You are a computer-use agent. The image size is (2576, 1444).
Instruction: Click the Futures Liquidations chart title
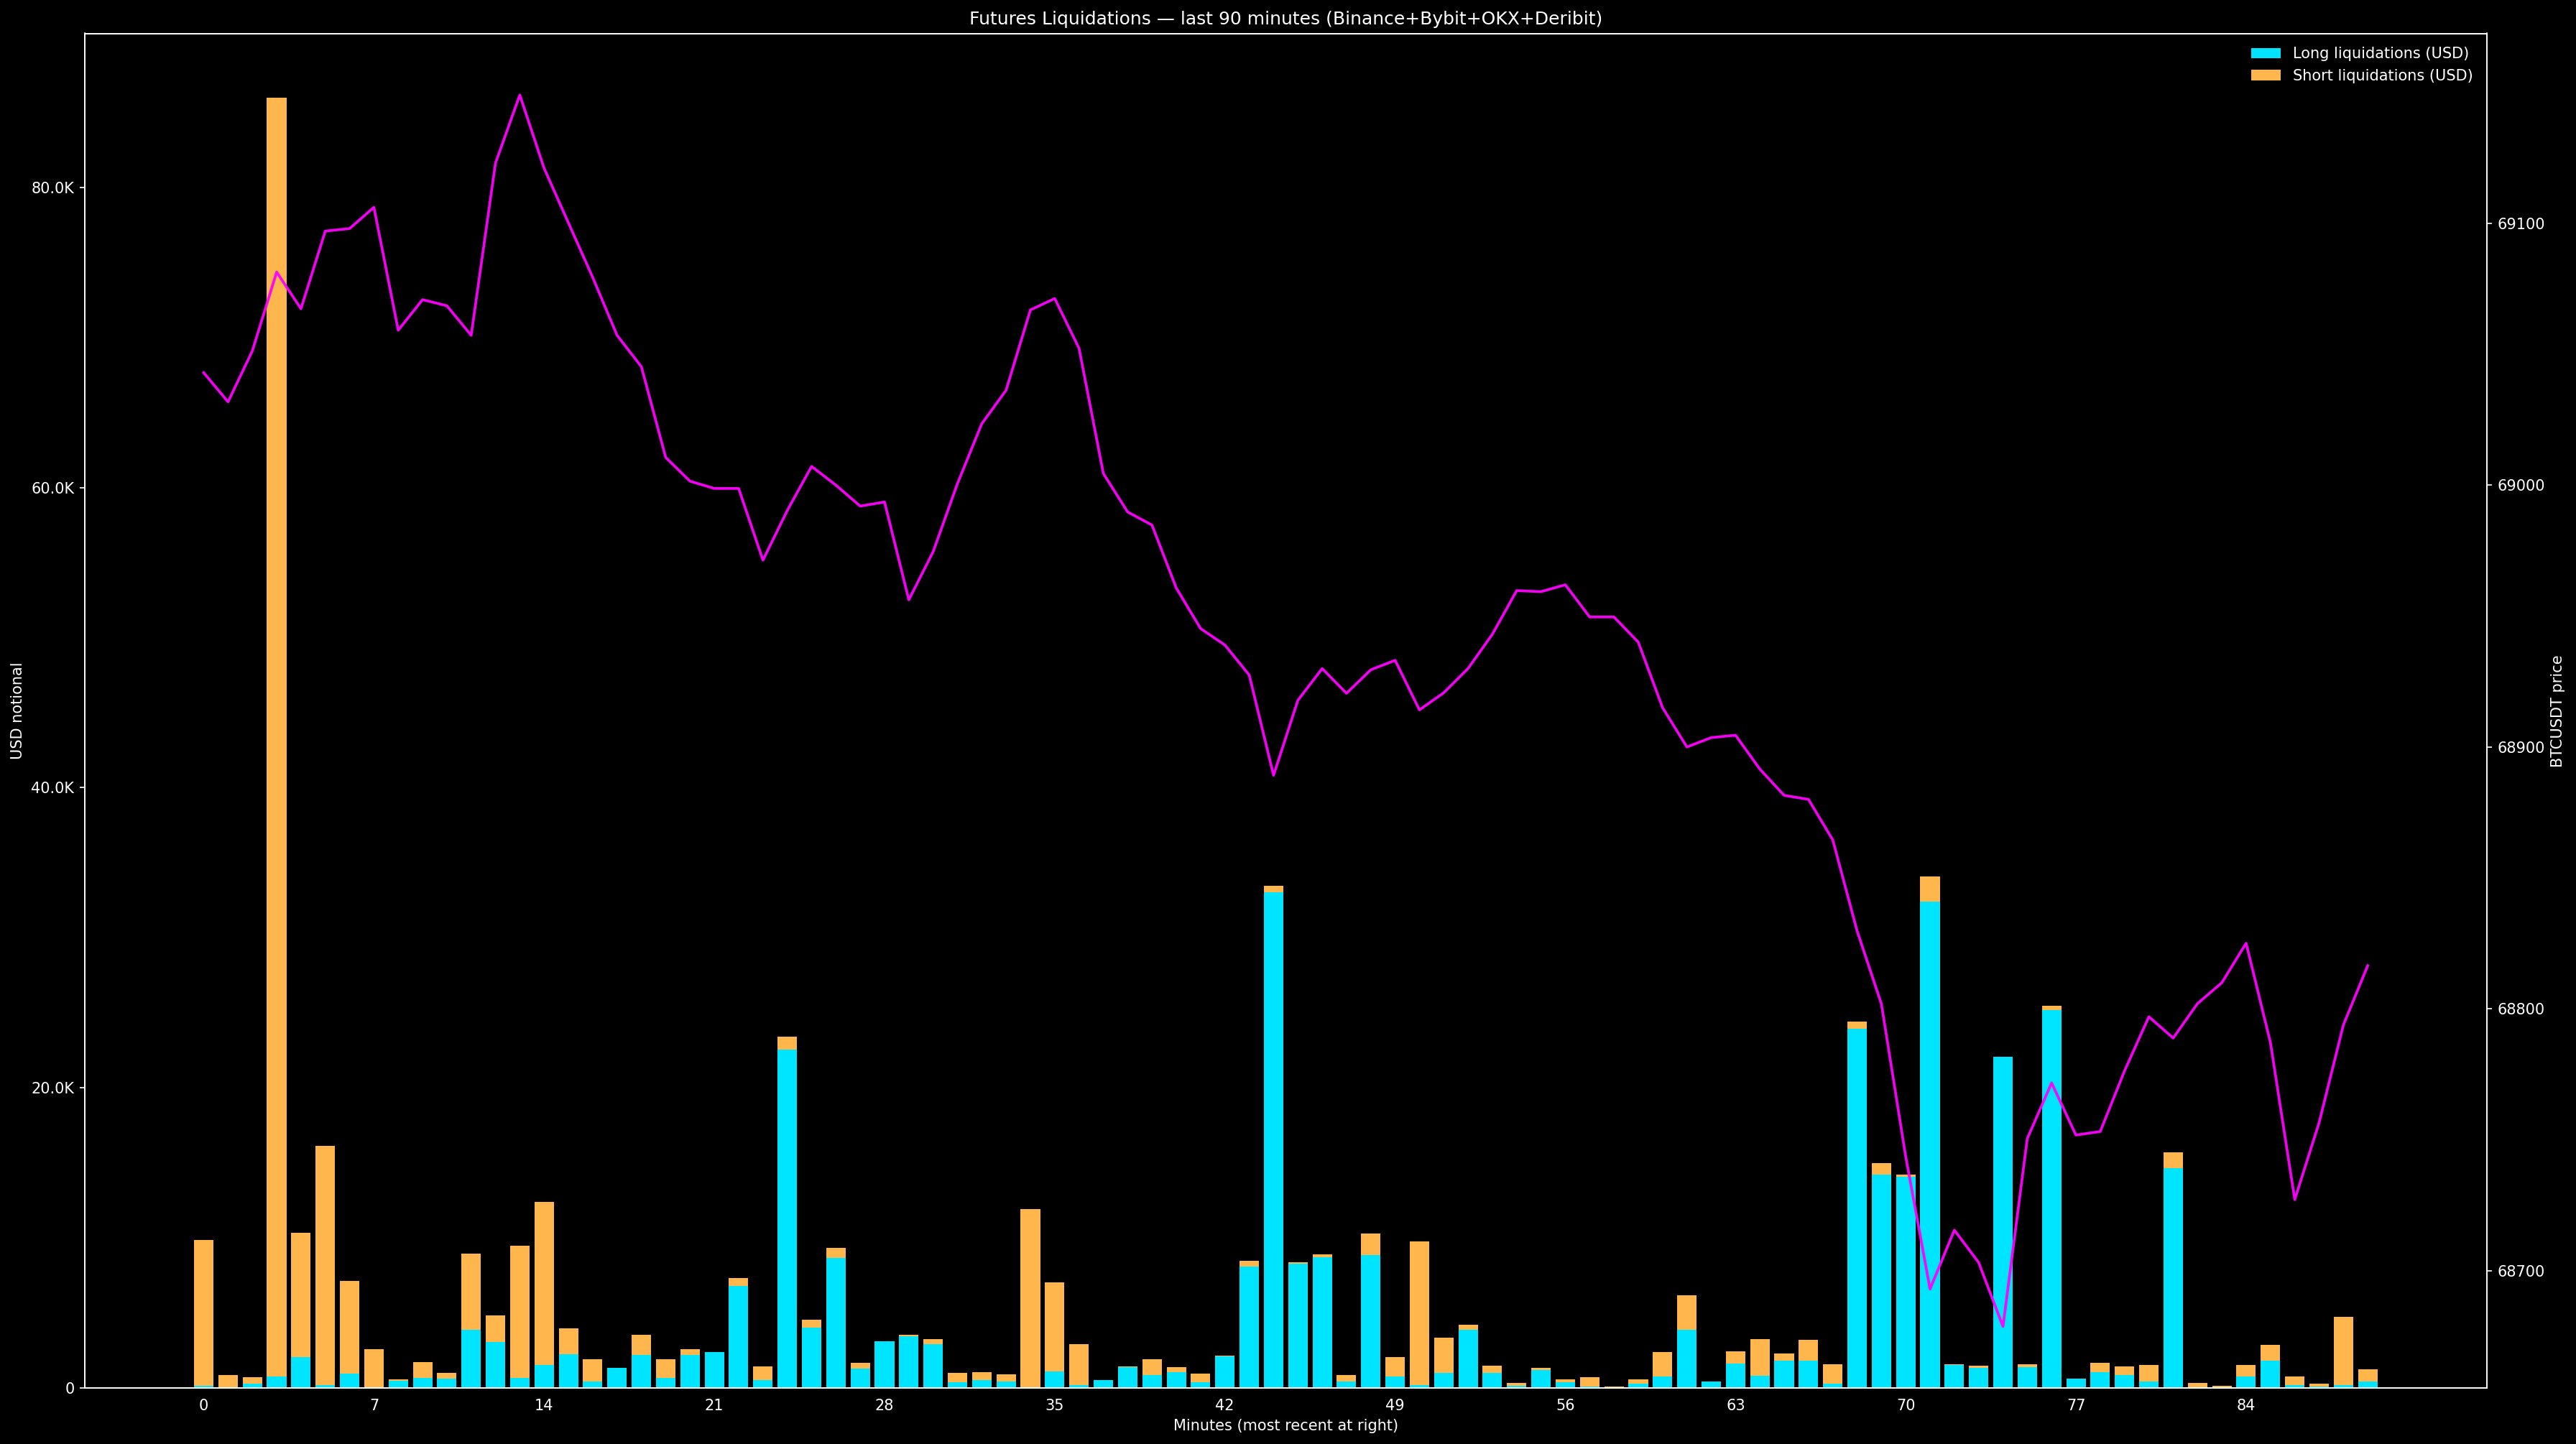coord(1285,18)
